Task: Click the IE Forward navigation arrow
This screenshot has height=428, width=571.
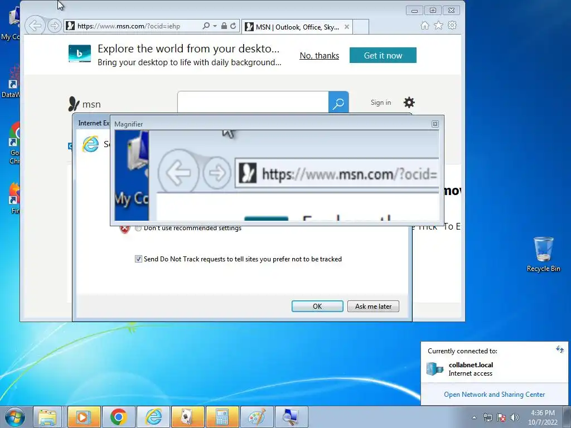Action: (55, 26)
